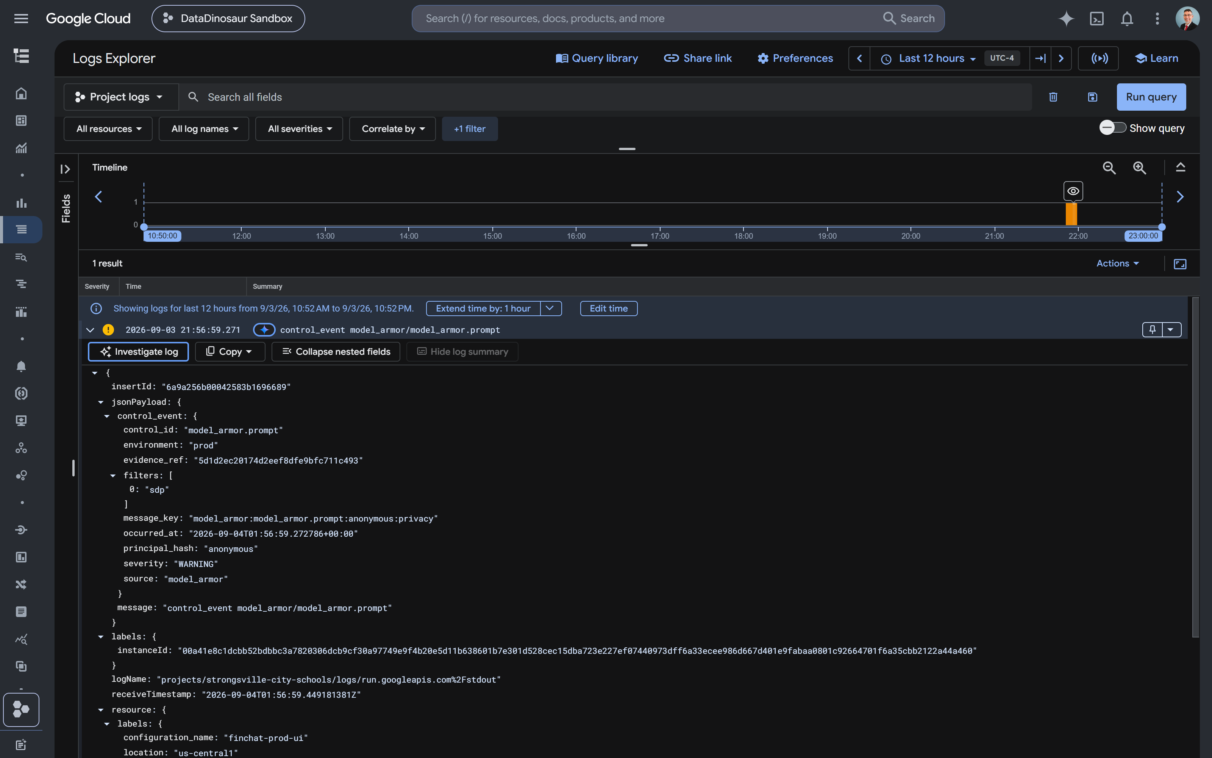The height and width of the screenshot is (758, 1212).
Task: Click the Edit time button
Action: (x=609, y=308)
